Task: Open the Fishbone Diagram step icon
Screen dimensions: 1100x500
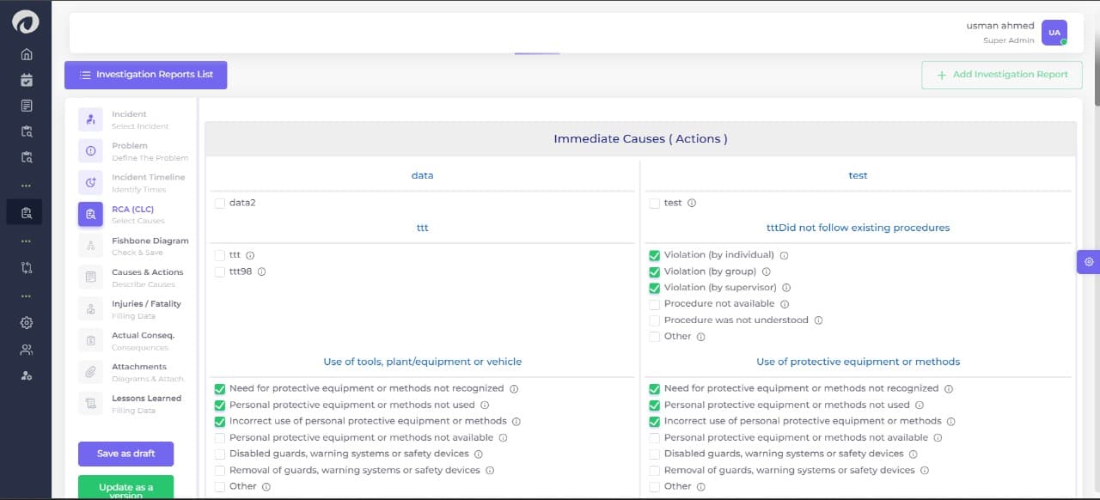Action: coord(90,246)
